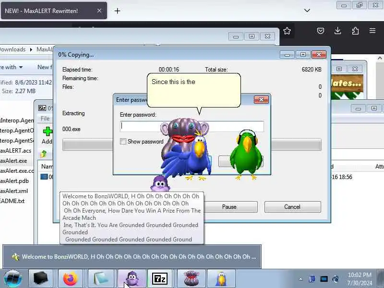Click the up-folder arrow icon in 7-Zip
The height and width of the screenshot is (288, 384).
pos(44,154)
